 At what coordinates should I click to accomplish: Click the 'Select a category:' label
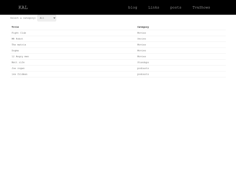[23, 18]
